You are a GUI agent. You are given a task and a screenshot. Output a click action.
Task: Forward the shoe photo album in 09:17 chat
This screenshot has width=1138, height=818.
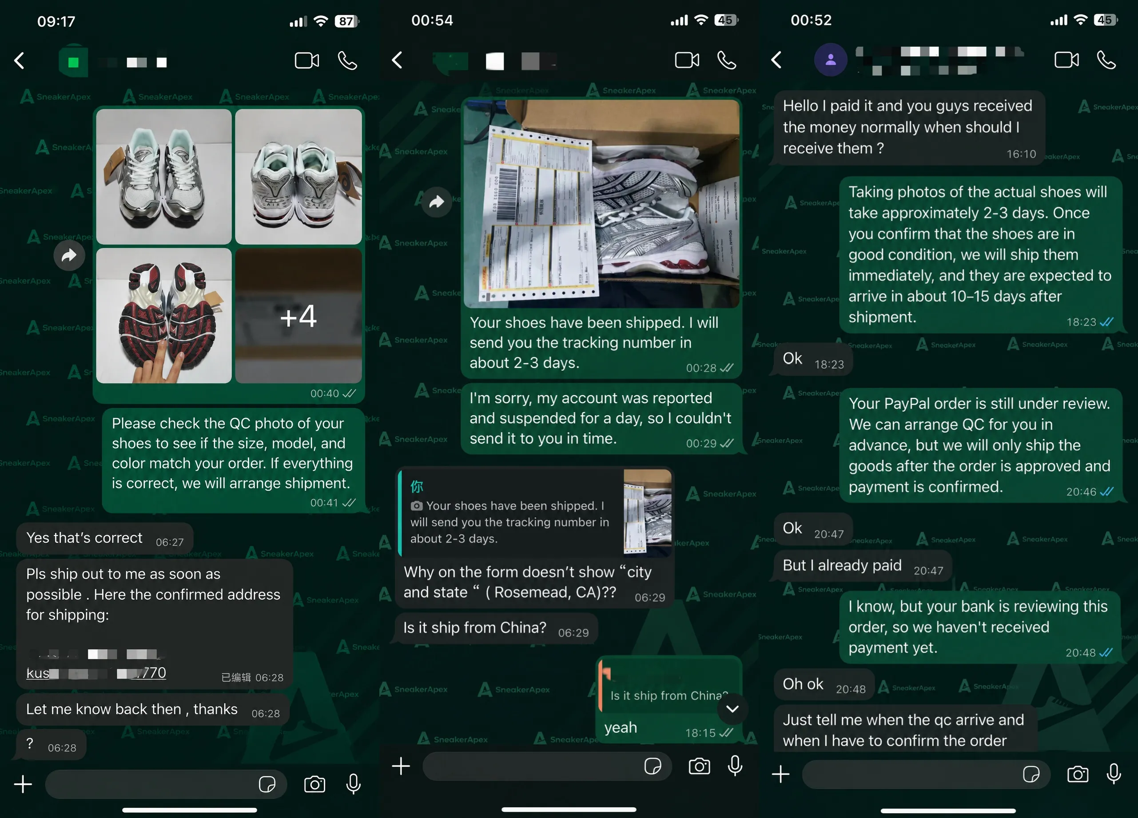click(69, 256)
